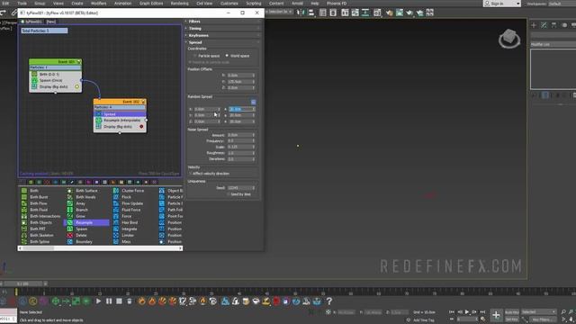Screen dimensions: 576x324
Task: Select the Birth Spline operator
Action: click(39, 242)
